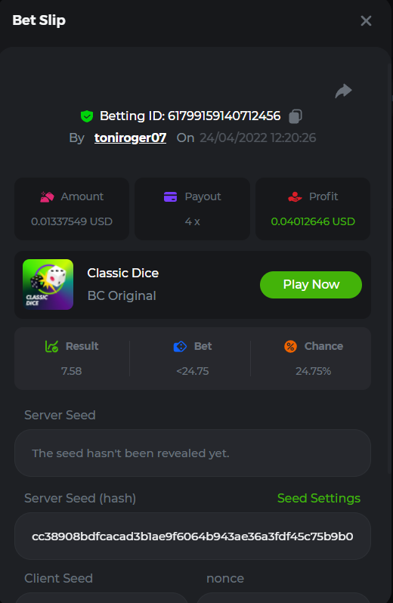Click the Betting ID number text

224,116
